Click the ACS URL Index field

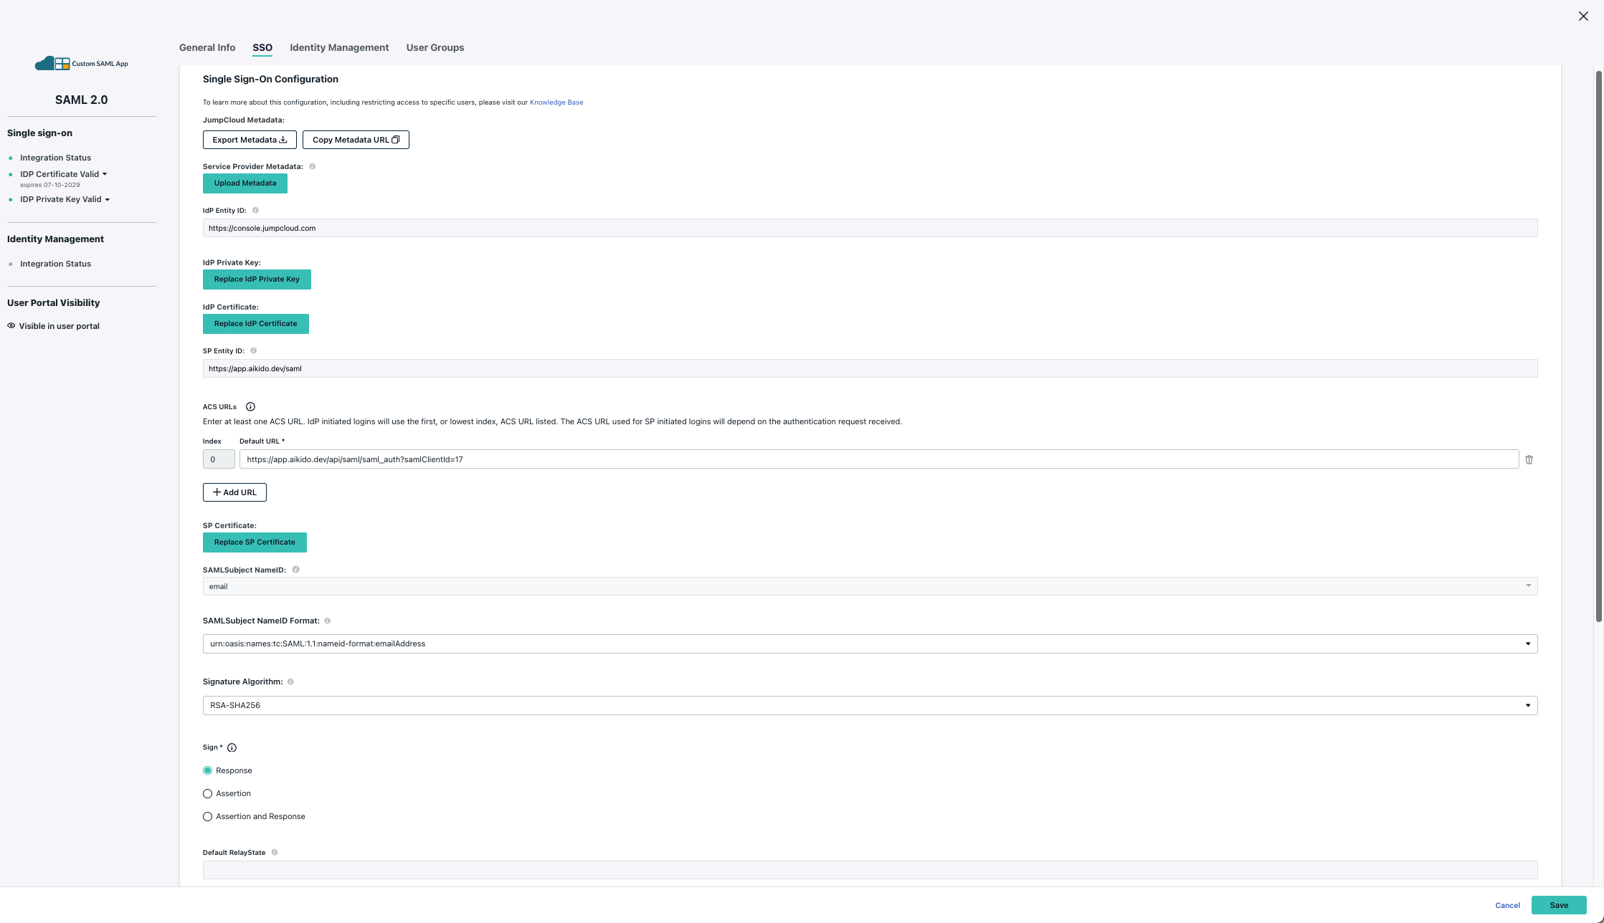(x=219, y=459)
